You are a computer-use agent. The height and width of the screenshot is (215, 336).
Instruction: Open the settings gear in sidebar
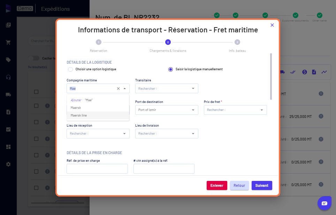(8, 164)
